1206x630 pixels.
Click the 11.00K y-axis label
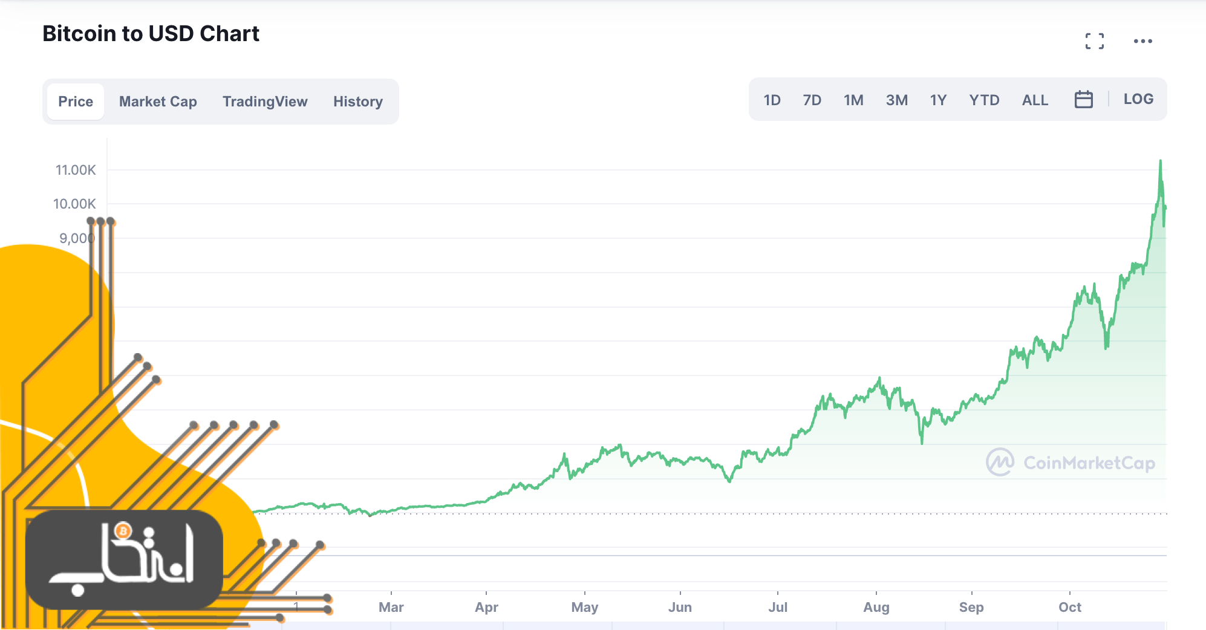(76, 170)
